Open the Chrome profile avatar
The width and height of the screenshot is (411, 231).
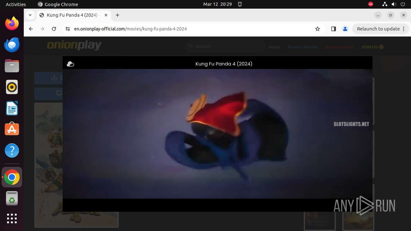pos(345,29)
